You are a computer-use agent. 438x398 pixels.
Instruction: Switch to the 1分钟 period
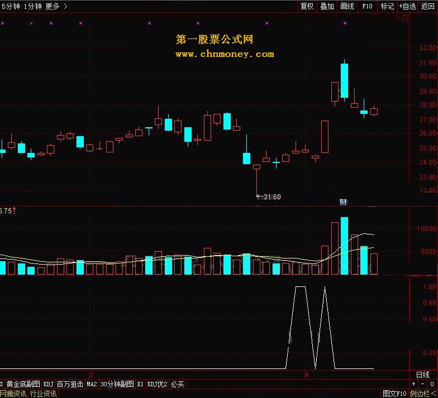click(32, 6)
